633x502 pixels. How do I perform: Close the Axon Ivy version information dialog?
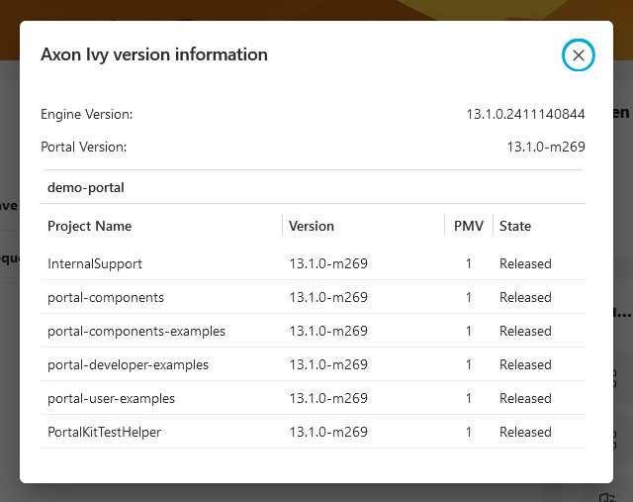pyautogui.click(x=578, y=55)
